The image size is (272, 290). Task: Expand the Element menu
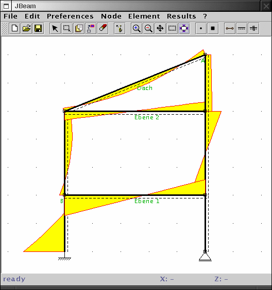[144, 16]
